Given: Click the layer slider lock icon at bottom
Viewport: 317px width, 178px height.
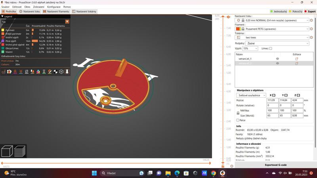Looking at the screenshot, I should pyautogui.click(x=223, y=166).
